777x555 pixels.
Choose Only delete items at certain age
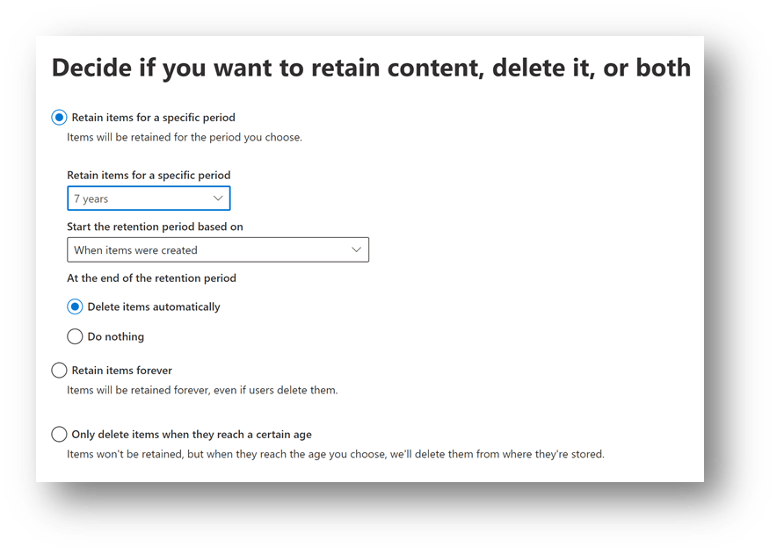pos(59,434)
